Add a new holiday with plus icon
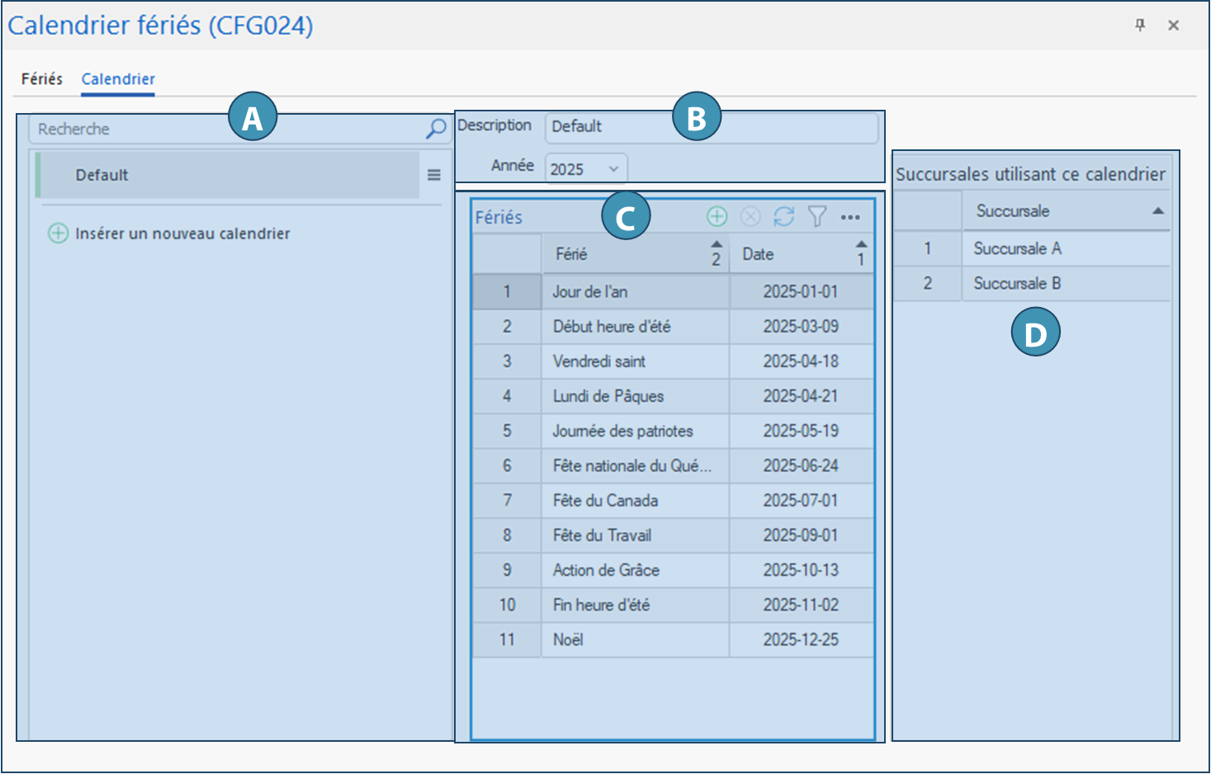1211x774 pixels. pos(717,216)
